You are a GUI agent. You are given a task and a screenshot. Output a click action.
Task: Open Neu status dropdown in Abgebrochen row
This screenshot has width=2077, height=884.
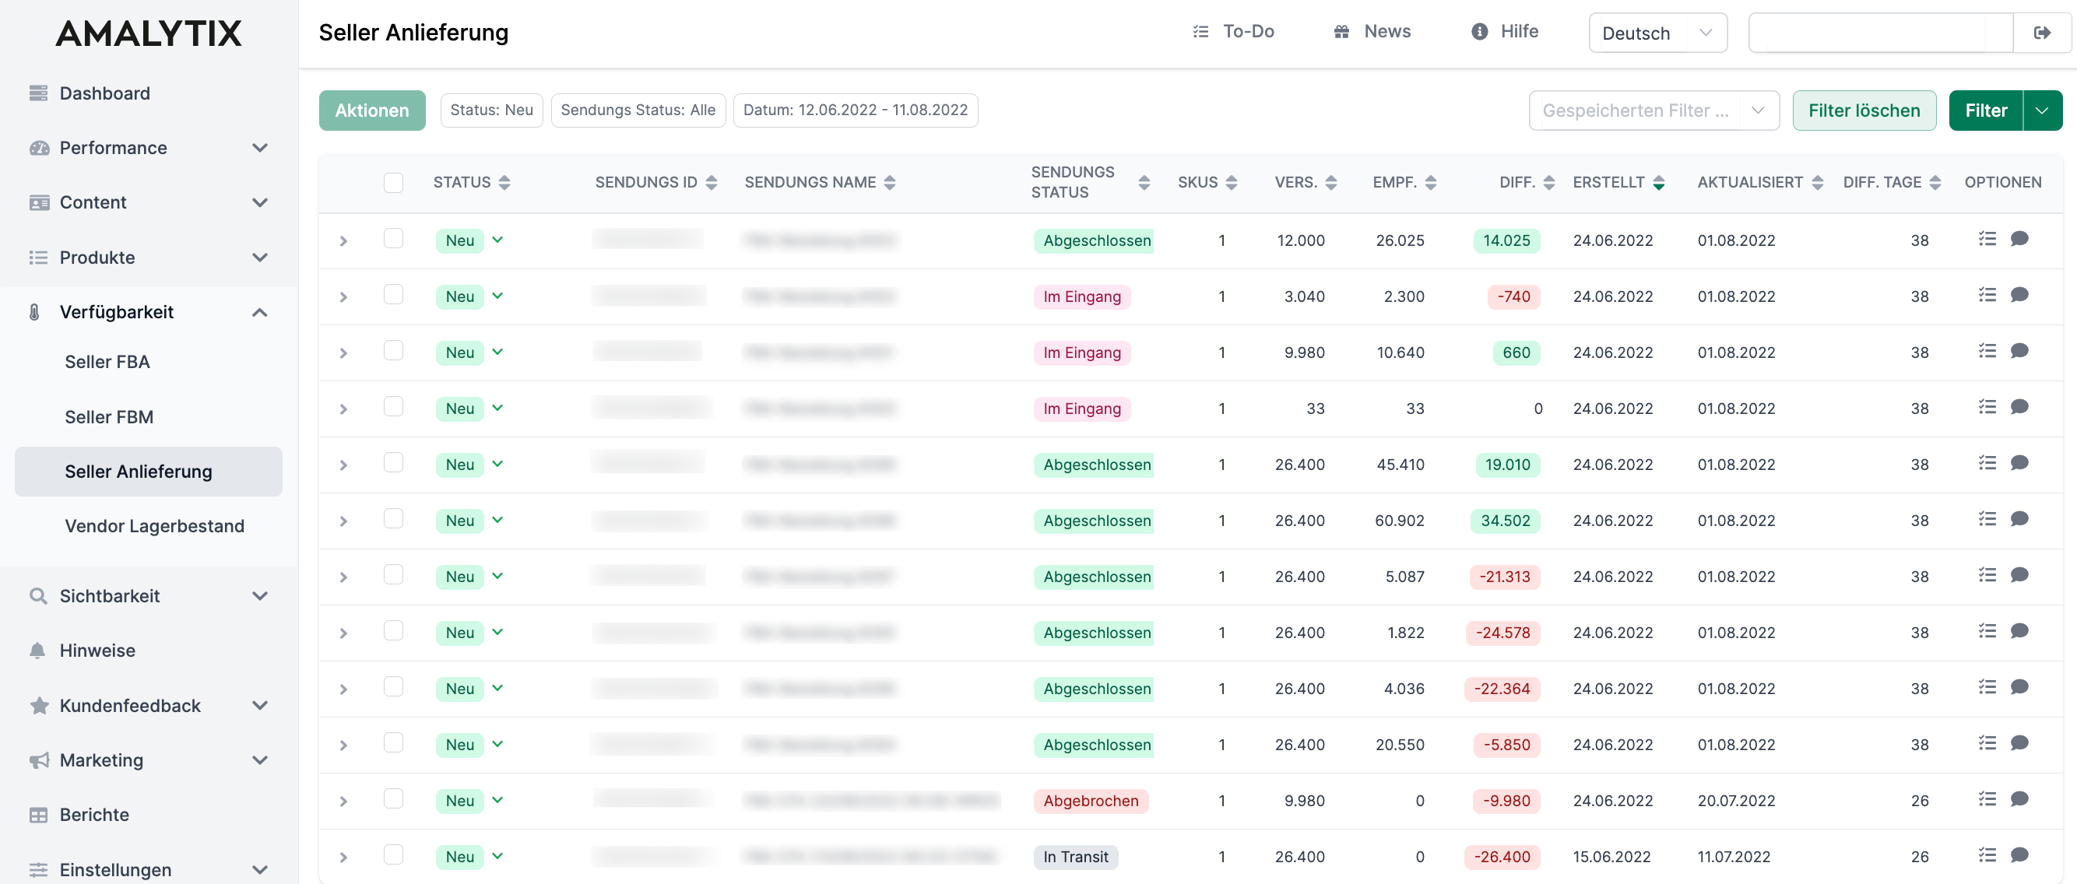[x=497, y=800]
